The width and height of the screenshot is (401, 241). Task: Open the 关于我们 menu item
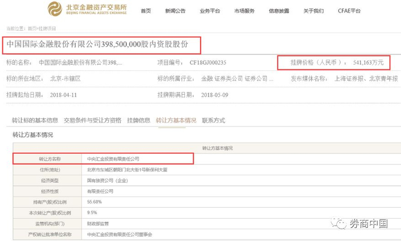coord(313,11)
